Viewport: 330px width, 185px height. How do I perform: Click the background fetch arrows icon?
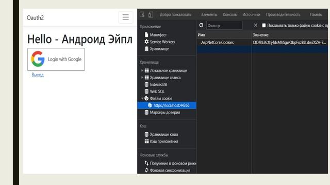point(146,163)
